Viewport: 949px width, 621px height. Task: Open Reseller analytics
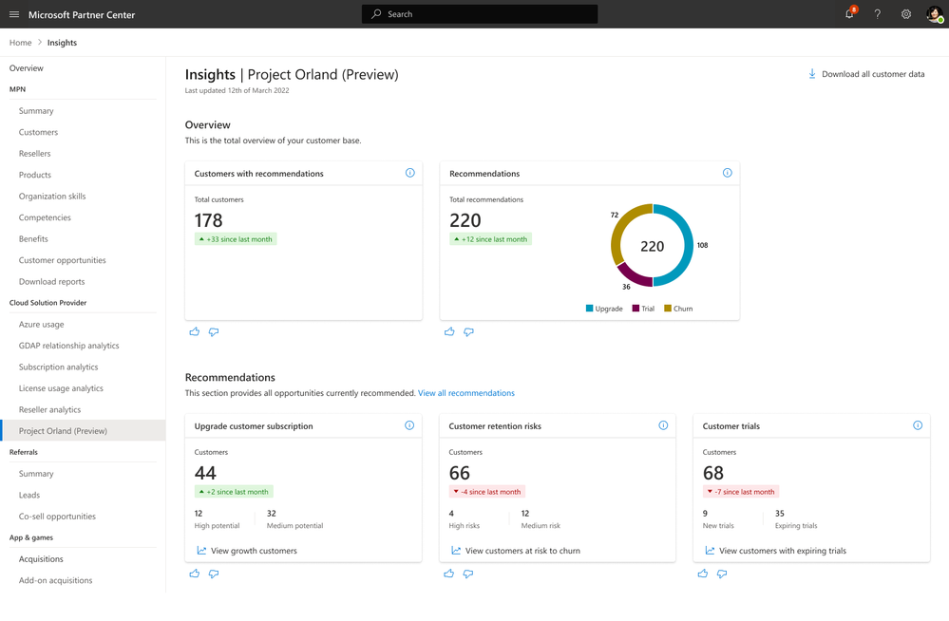[x=49, y=410]
